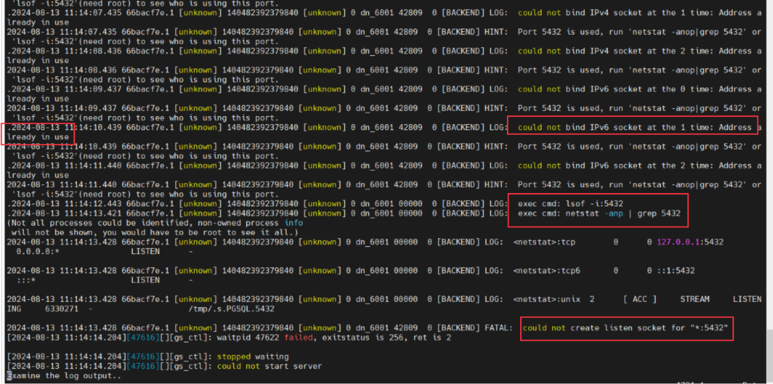The height and width of the screenshot is (384, 773).
Task: Select the "127.0.0.1:5432" address
Action: pos(690,242)
